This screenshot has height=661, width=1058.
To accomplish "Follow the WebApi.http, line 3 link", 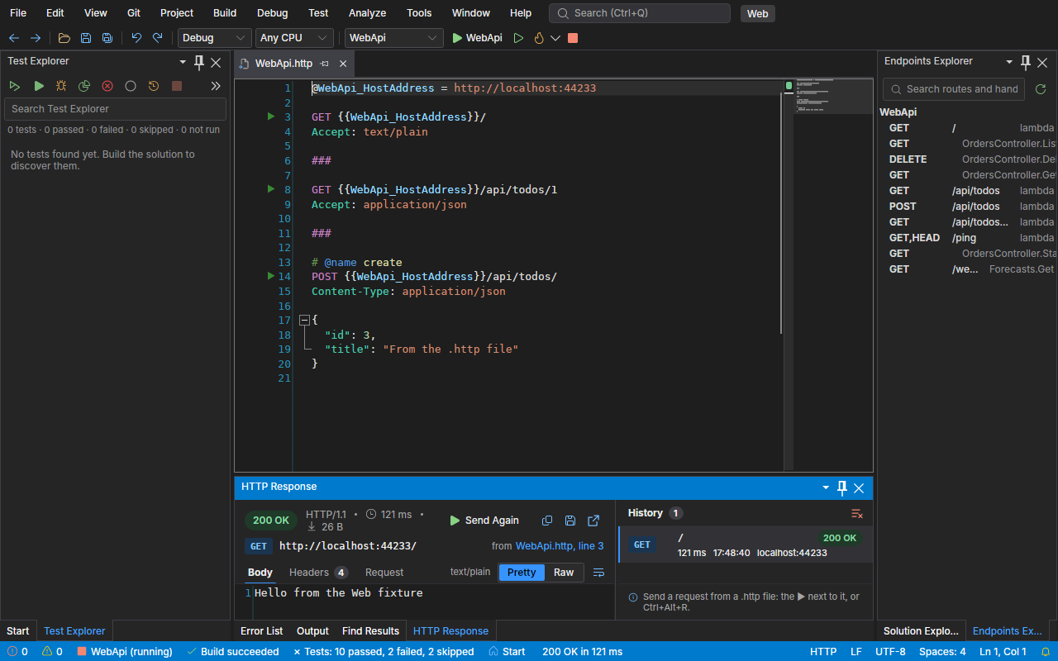I will pos(560,546).
